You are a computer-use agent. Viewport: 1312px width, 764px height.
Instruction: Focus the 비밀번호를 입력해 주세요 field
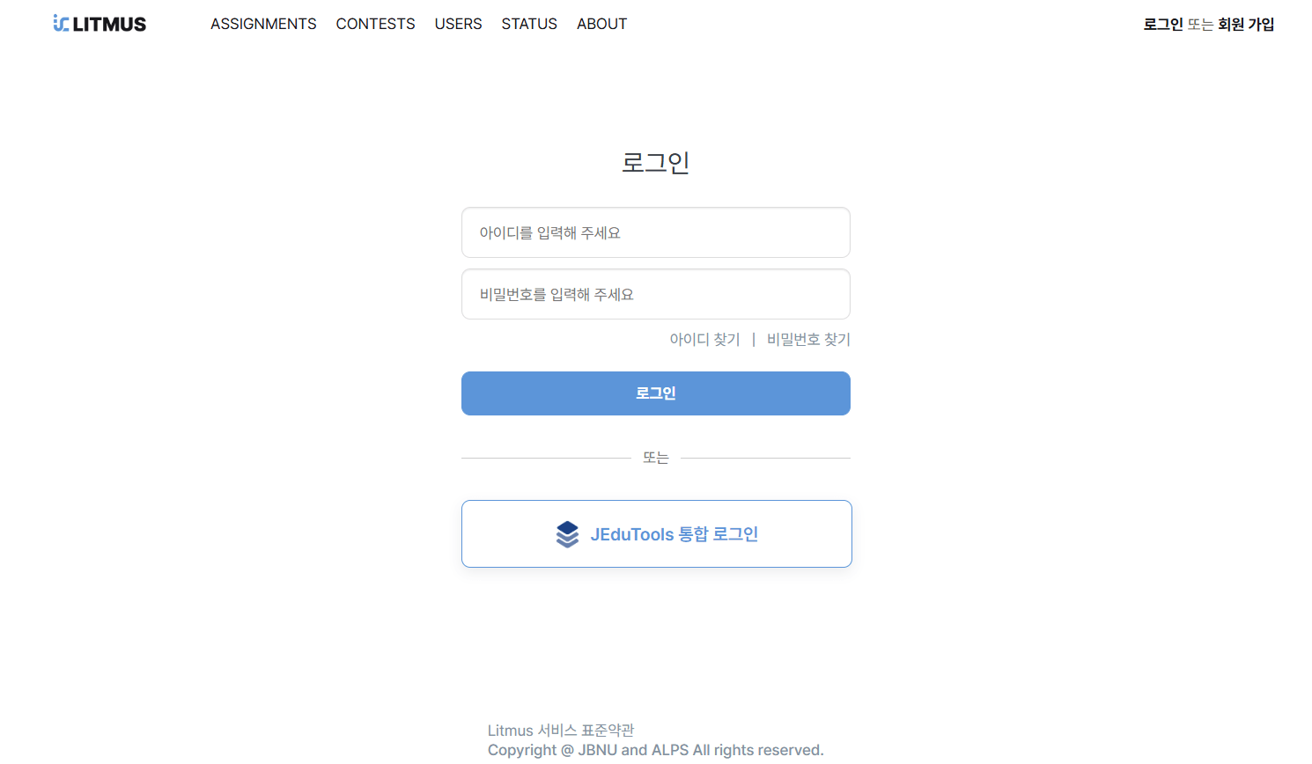[656, 294]
